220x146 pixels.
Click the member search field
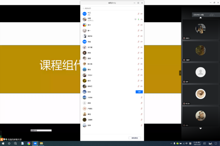pos(112,8)
